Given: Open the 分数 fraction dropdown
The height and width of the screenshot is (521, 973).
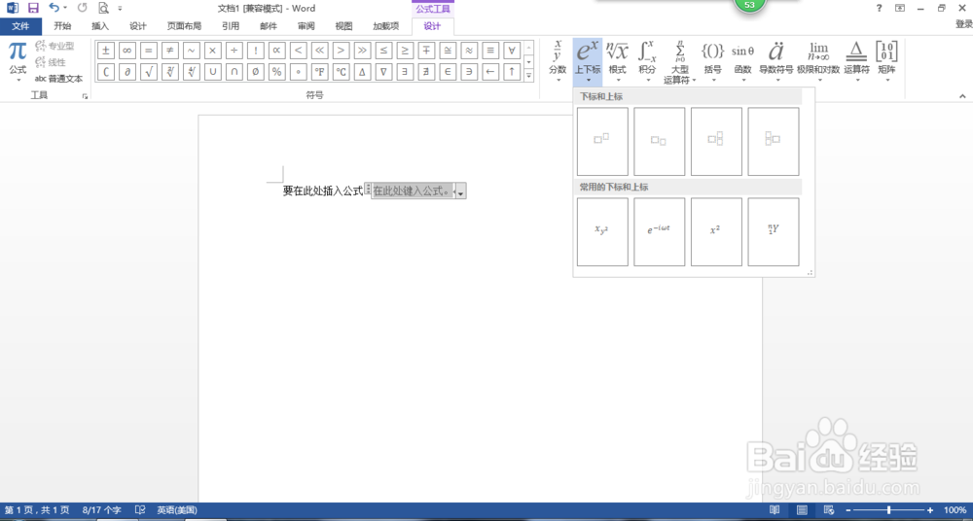Looking at the screenshot, I should coord(558,61).
